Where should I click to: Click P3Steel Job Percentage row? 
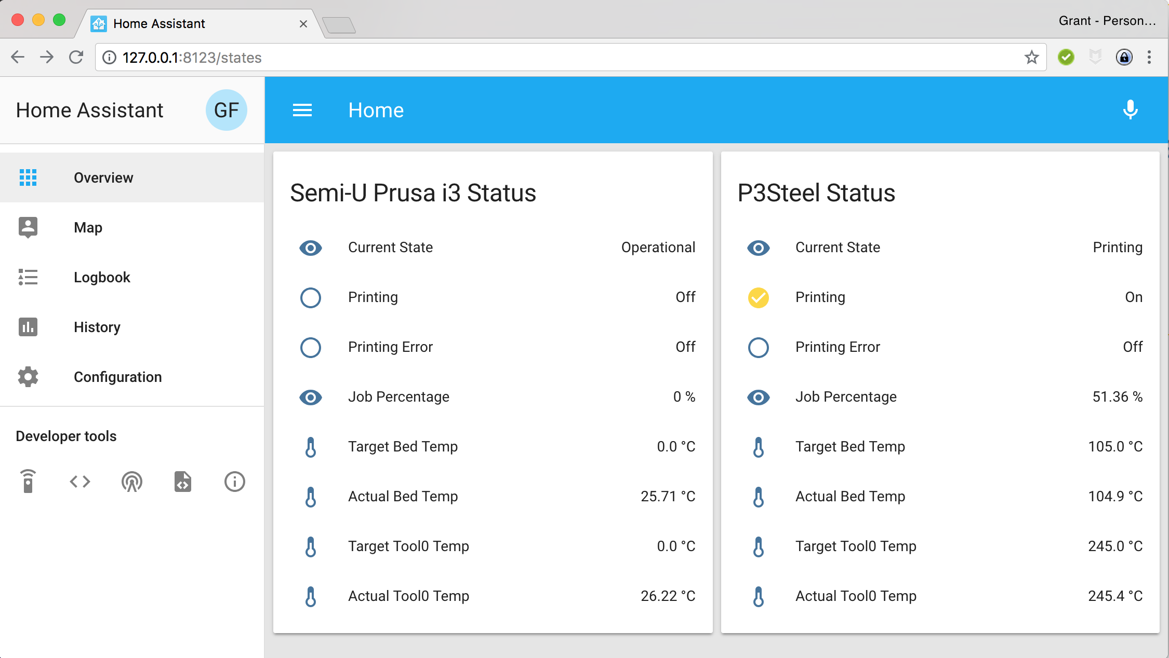click(x=940, y=397)
